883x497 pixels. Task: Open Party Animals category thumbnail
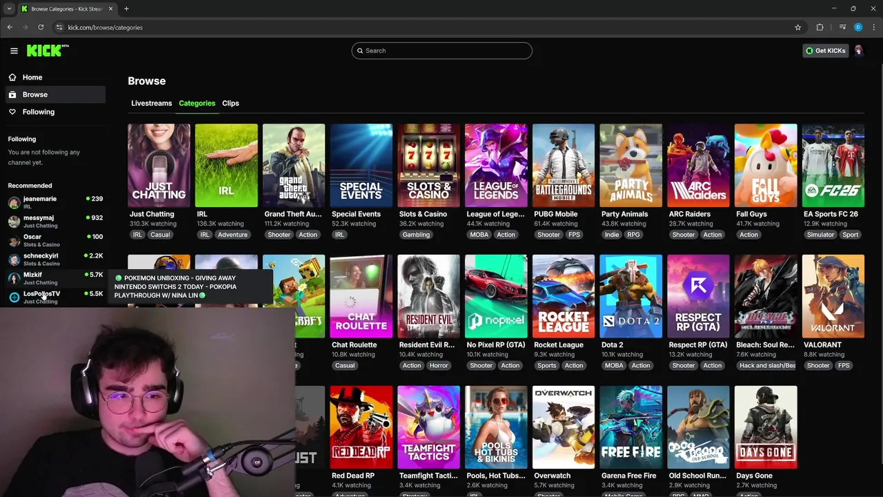pos(631,166)
